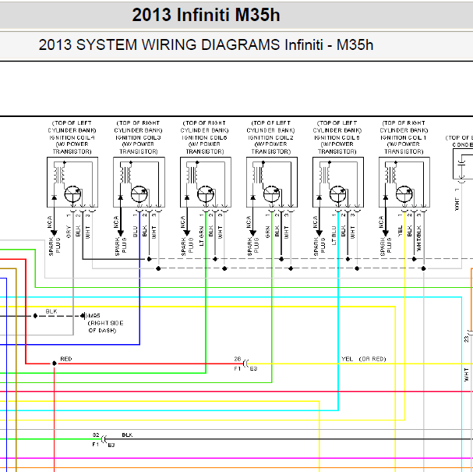473x472 pixels.
Task: Click the Ignition Coil 3 schematic symbol box
Action: [139, 182]
